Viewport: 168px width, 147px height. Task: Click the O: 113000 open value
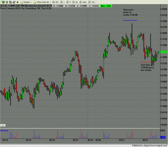click(58, 6)
